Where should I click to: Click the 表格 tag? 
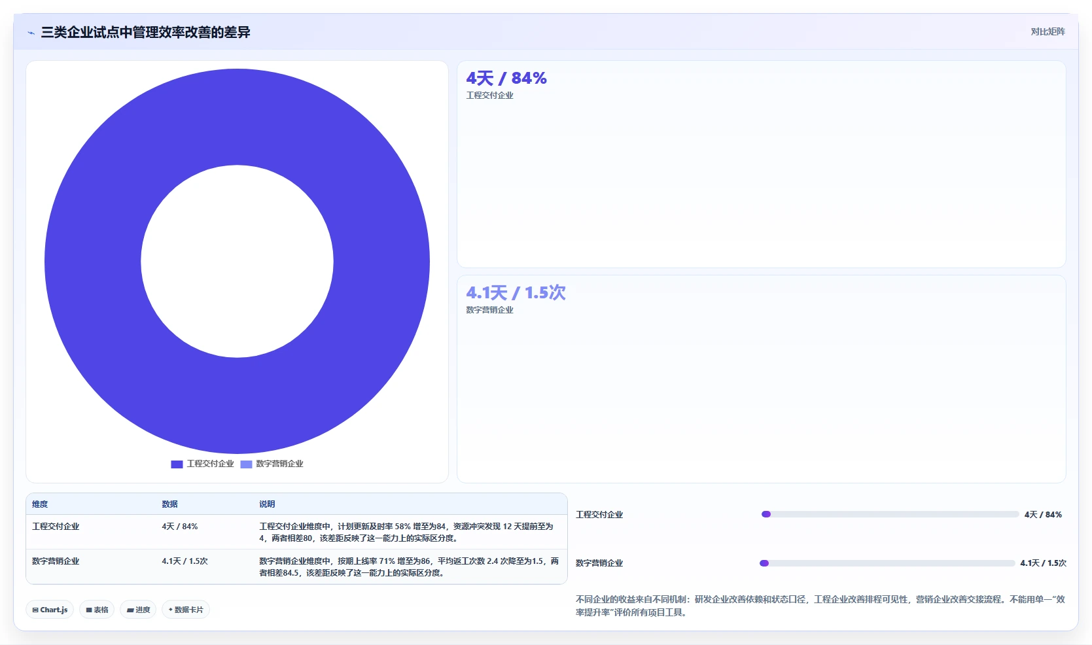(97, 610)
